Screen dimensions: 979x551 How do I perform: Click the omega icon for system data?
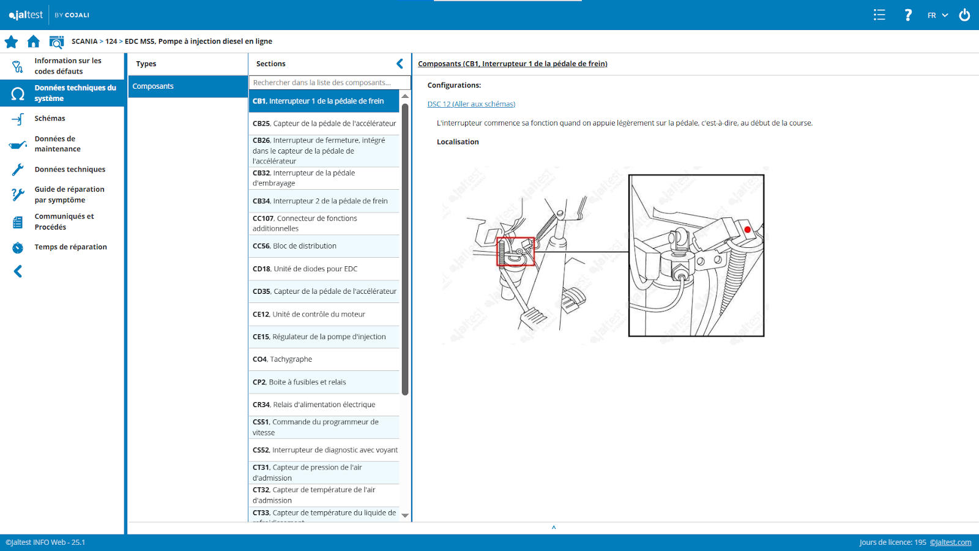[18, 93]
